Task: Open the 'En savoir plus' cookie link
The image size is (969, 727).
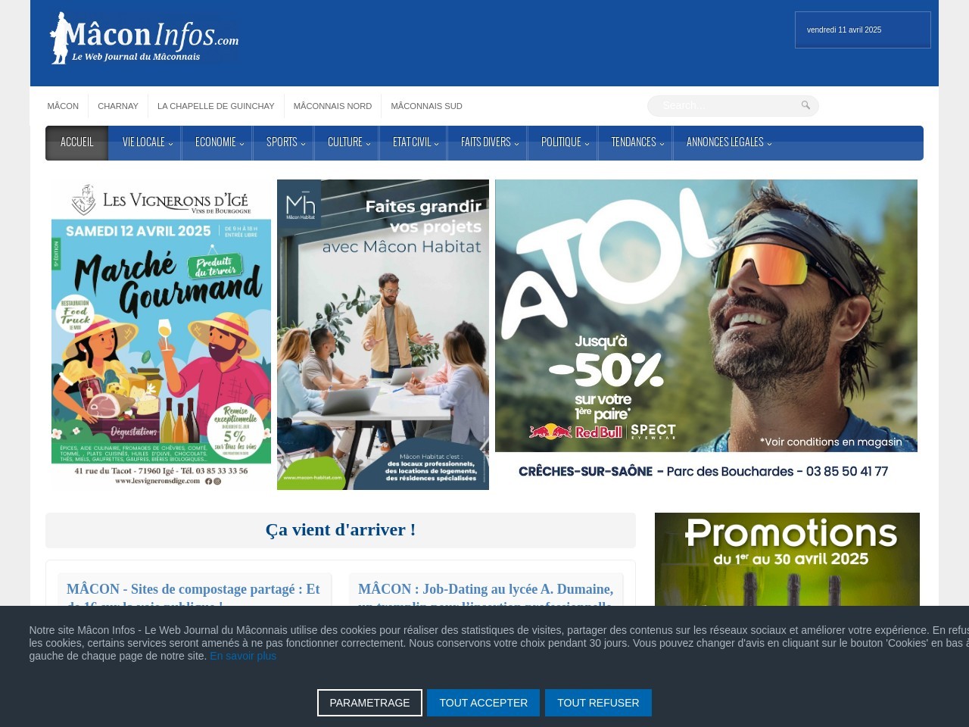Action: pyautogui.click(x=243, y=656)
